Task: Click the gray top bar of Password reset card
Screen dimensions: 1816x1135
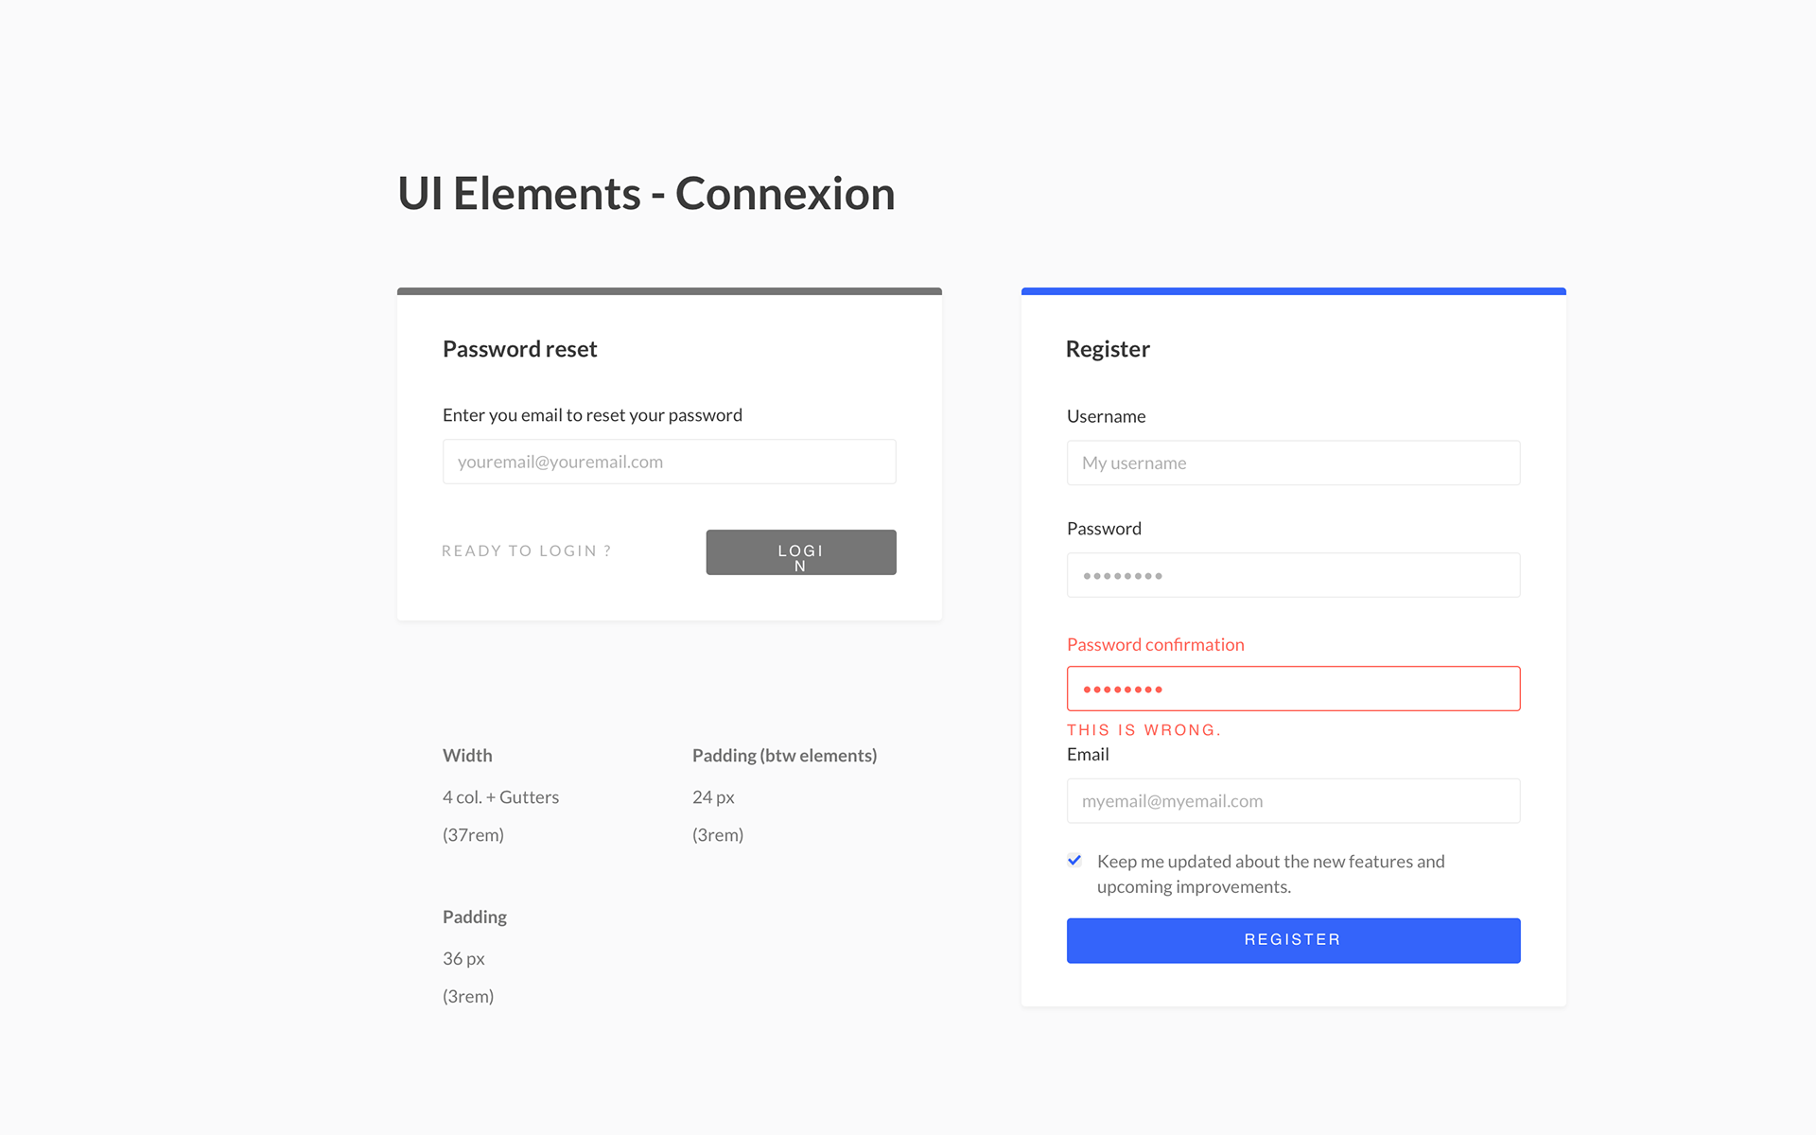Action: [669, 291]
